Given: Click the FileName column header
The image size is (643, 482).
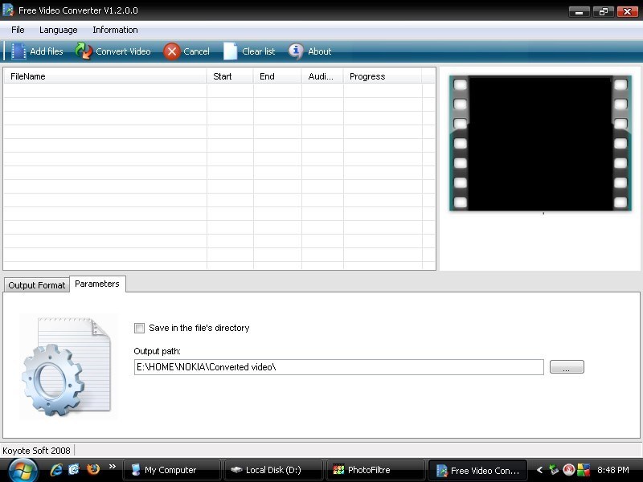Looking at the screenshot, I should coord(105,76).
